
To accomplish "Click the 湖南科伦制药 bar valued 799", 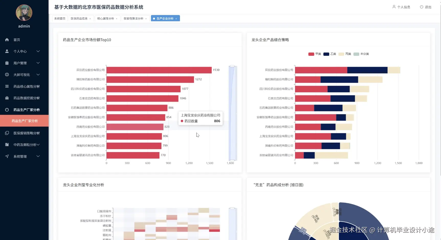I will tap(134, 146).
